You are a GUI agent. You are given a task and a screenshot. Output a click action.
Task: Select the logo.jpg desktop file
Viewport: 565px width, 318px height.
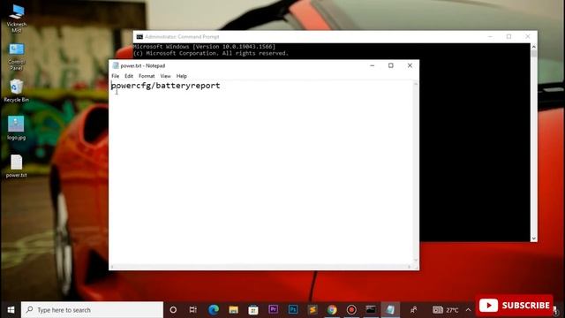(16, 128)
